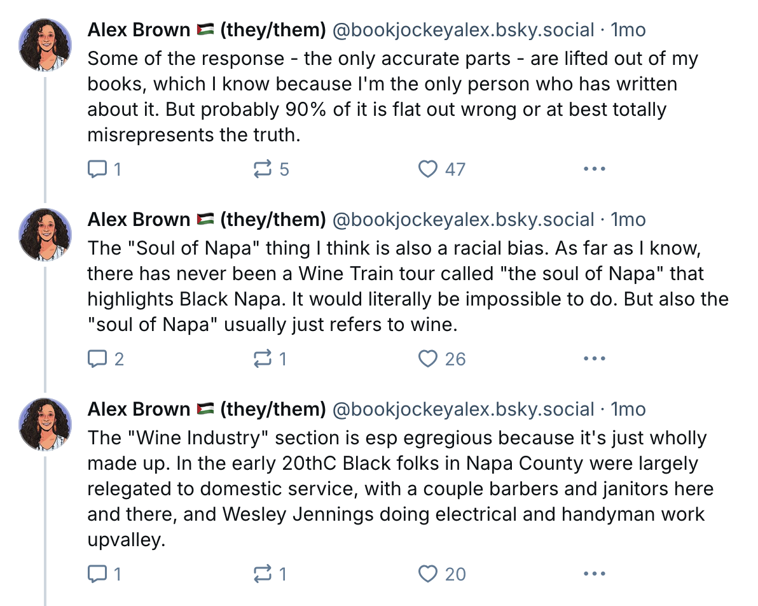Click the 1mo timestamp on the third post
758x606 pixels.
click(x=628, y=409)
